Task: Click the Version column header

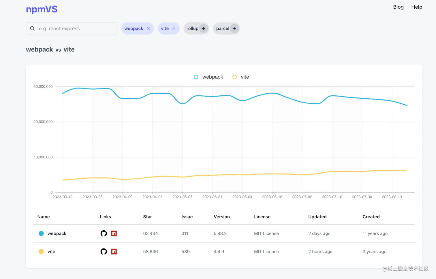Action: pyautogui.click(x=222, y=217)
